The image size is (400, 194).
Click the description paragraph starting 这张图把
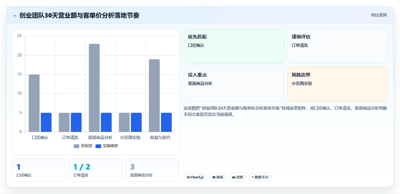[285, 111]
